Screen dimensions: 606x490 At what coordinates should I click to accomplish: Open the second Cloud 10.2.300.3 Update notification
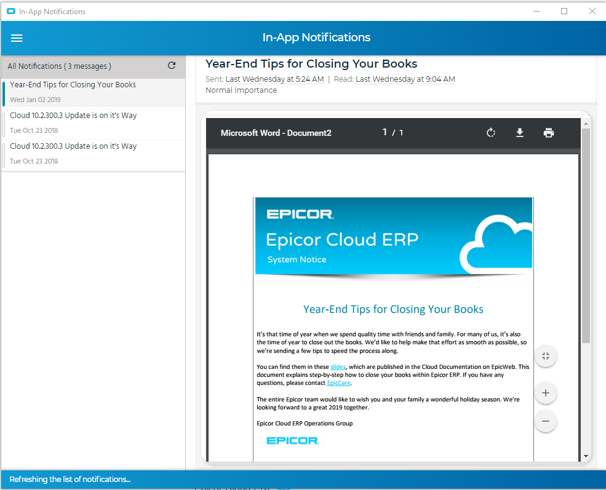[93, 154]
